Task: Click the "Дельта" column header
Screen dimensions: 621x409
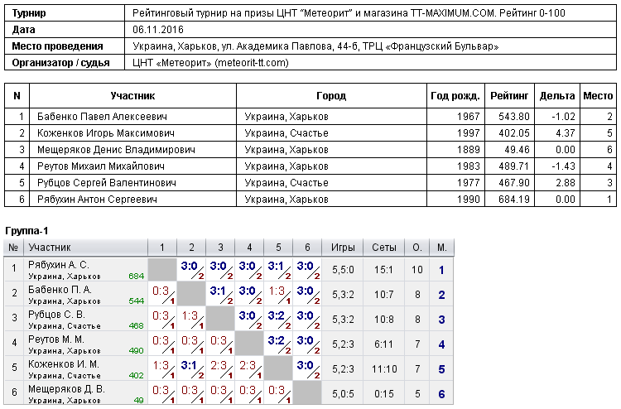Action: pyautogui.click(x=557, y=96)
